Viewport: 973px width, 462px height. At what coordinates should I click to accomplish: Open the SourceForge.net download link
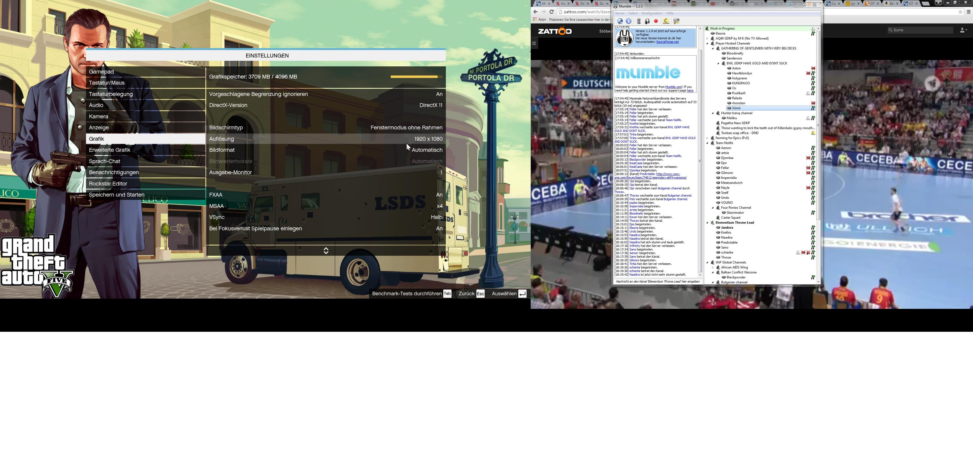(x=667, y=42)
